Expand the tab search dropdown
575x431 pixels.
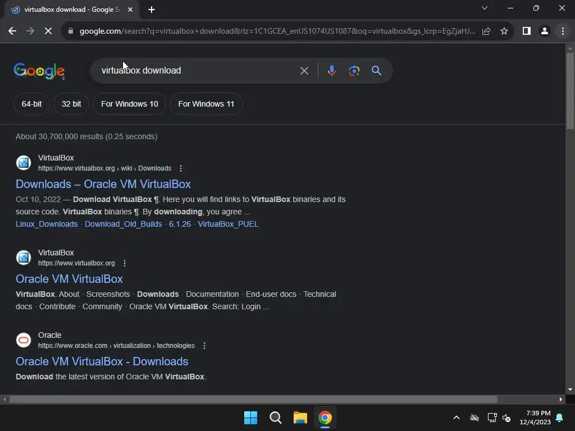click(485, 8)
